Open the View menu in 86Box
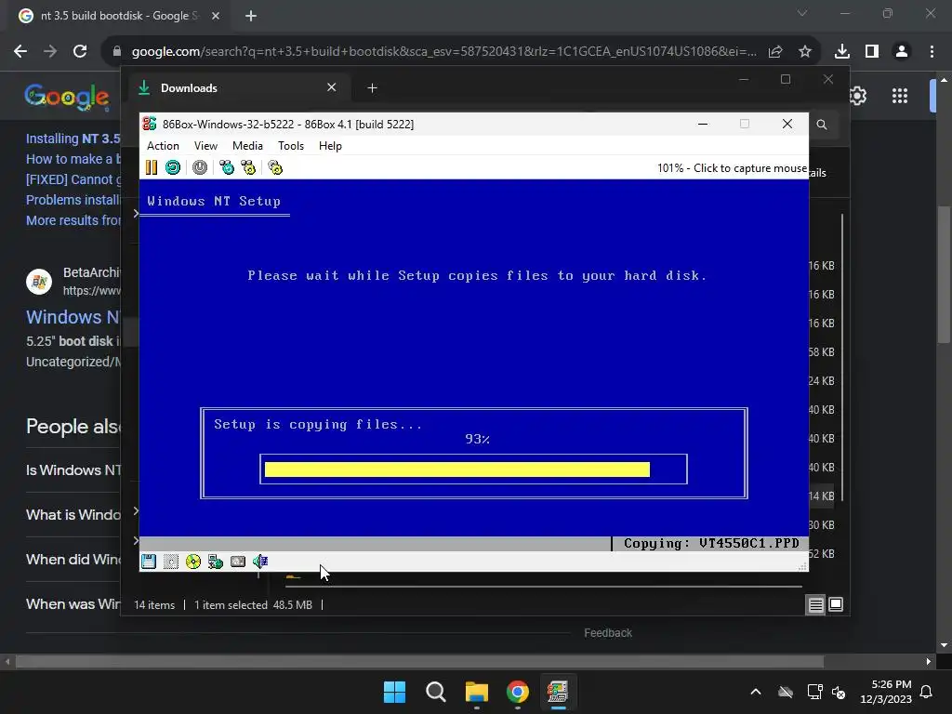 tap(205, 146)
